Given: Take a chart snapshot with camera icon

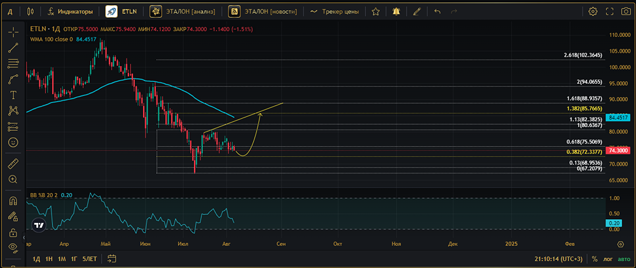Looking at the screenshot, I should [626, 11].
